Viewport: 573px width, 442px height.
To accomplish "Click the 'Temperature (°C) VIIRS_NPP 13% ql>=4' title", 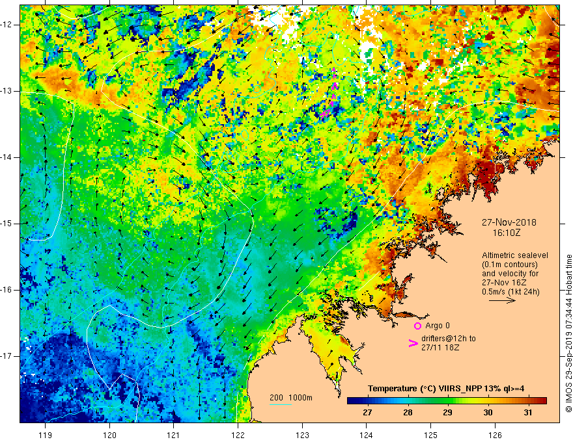I will click(x=446, y=389).
